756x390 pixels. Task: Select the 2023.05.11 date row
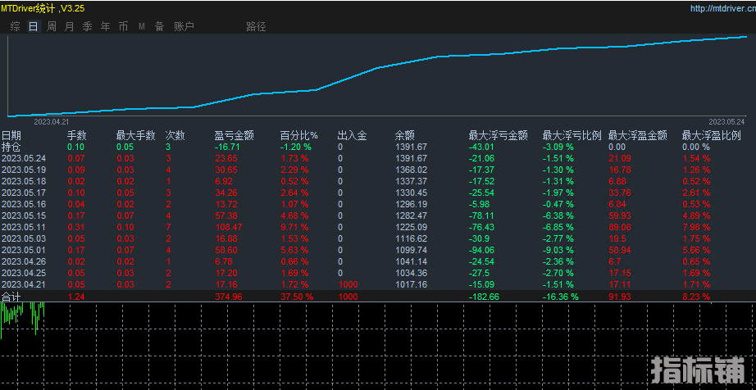click(x=24, y=227)
